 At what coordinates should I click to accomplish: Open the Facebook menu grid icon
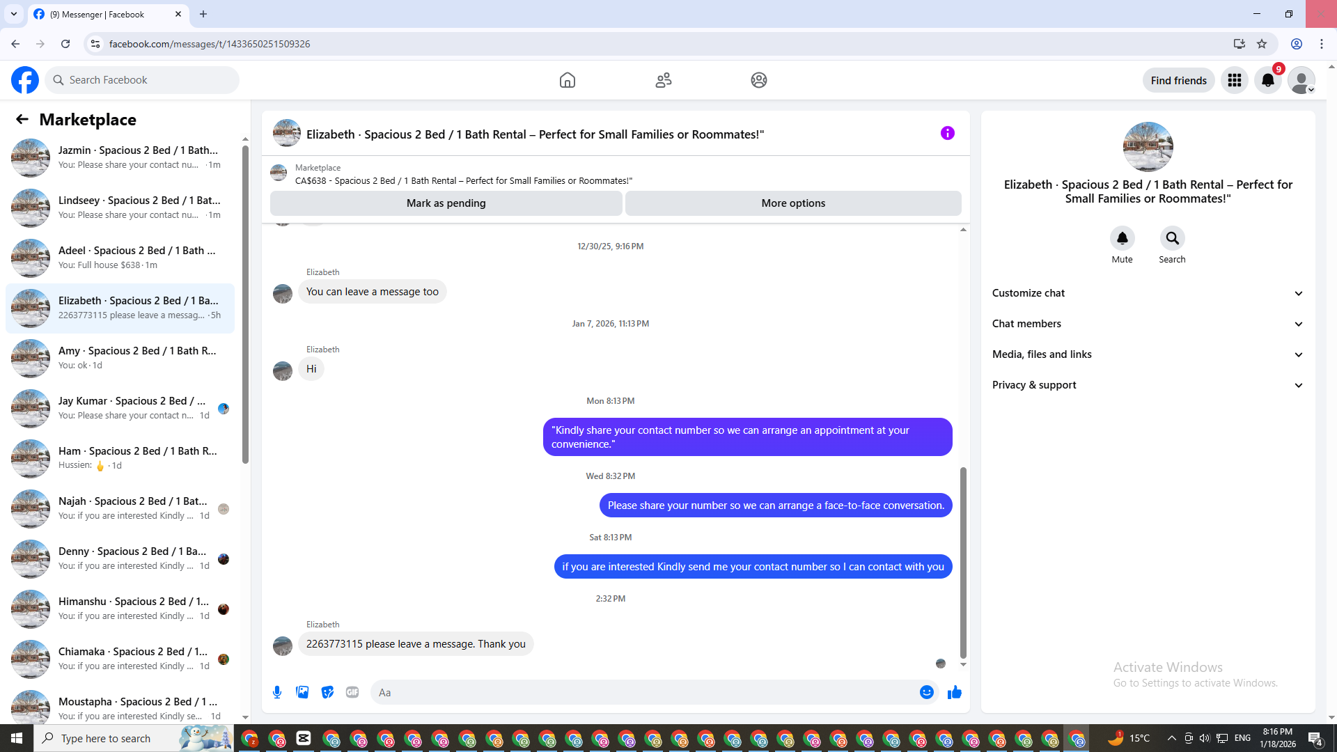coord(1235,80)
